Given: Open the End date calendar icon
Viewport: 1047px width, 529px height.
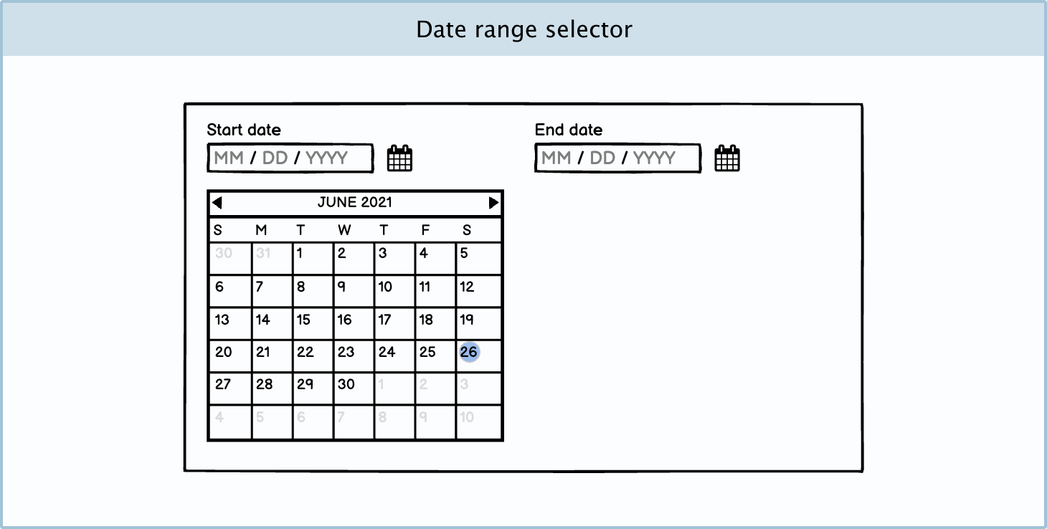Looking at the screenshot, I should 727,158.
